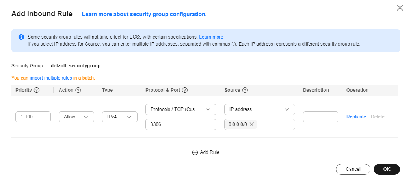
Task: Click the Replicate link
Action: [356, 117]
